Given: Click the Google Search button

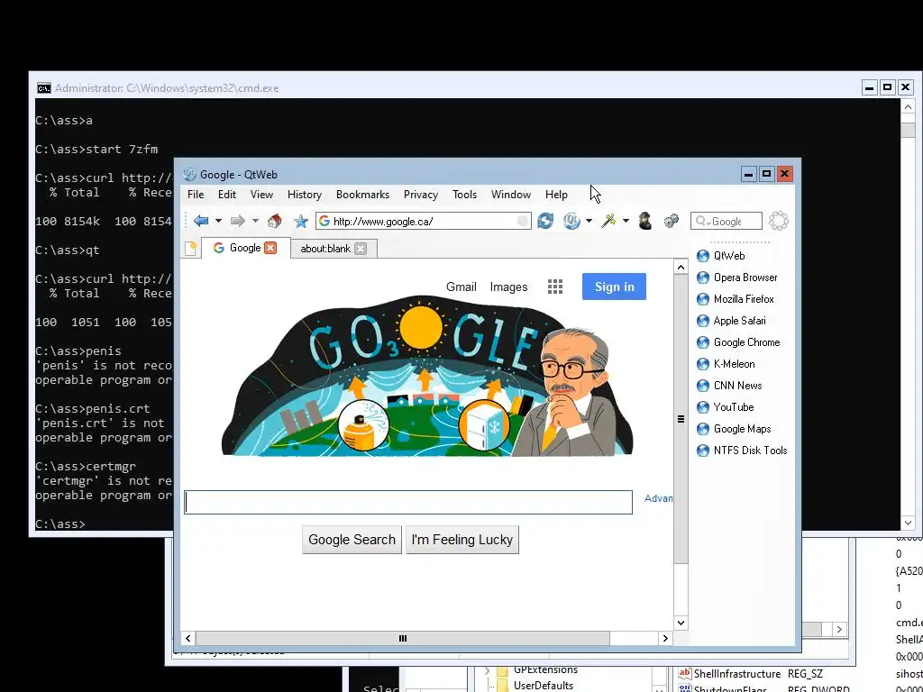Looking at the screenshot, I should click(x=352, y=540).
